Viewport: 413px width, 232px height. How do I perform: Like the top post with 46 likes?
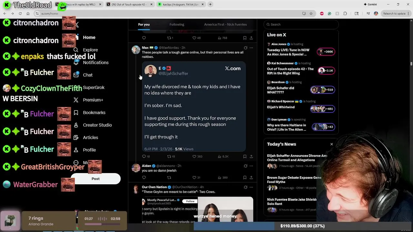tap(196, 38)
